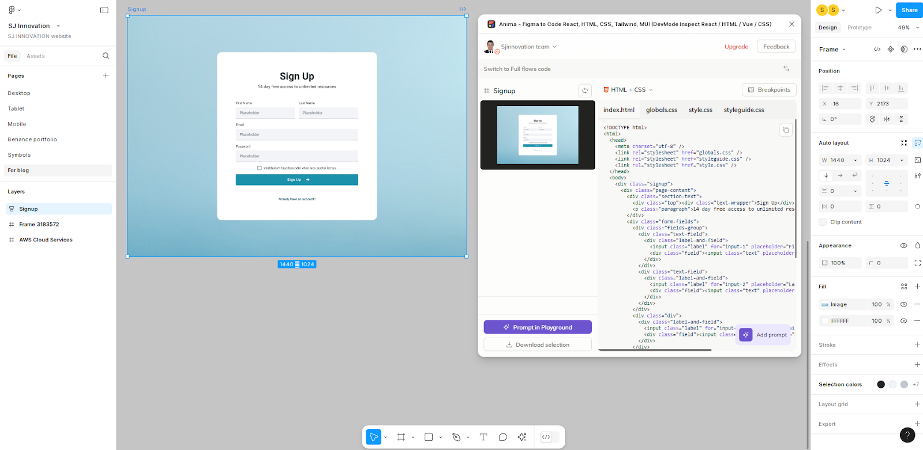Toggle Dev Mode switch in bottom toolbar

pos(549,437)
